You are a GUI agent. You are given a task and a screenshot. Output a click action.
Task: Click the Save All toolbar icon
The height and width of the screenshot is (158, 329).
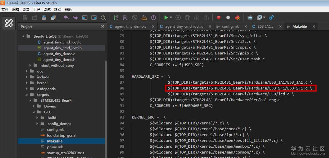[x=53, y=18]
